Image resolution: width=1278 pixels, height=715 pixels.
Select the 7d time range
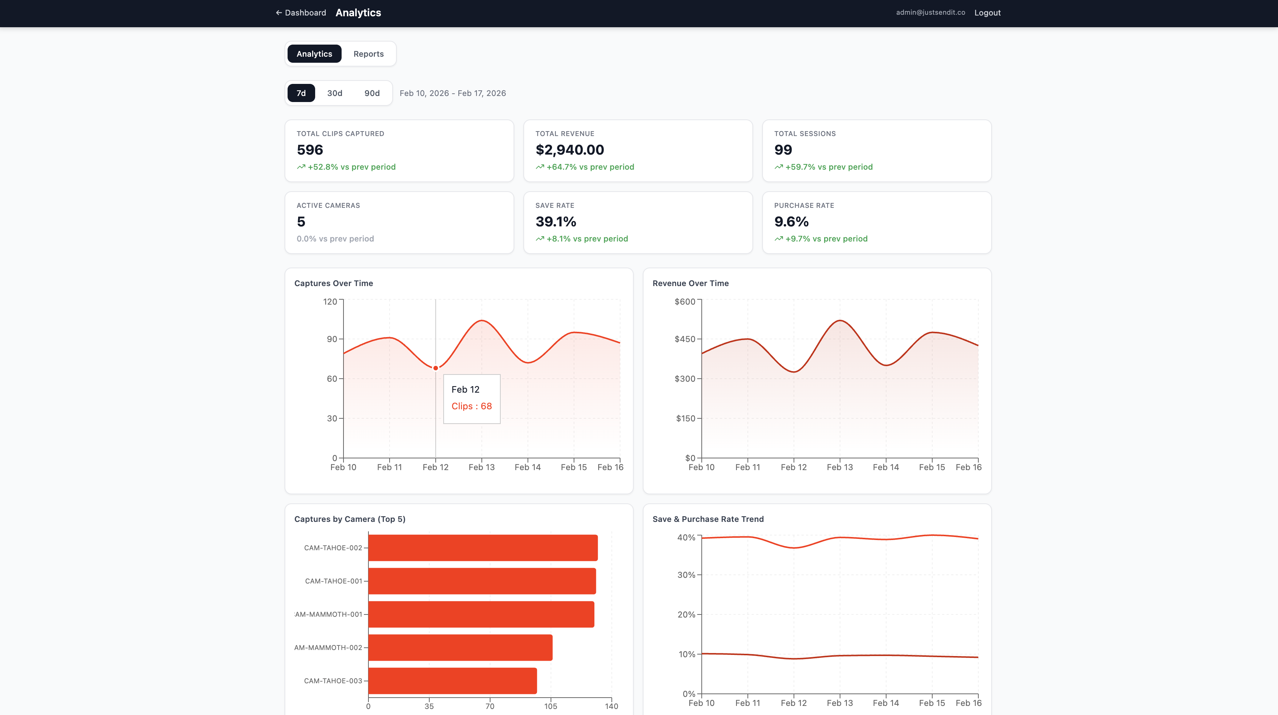coord(301,93)
